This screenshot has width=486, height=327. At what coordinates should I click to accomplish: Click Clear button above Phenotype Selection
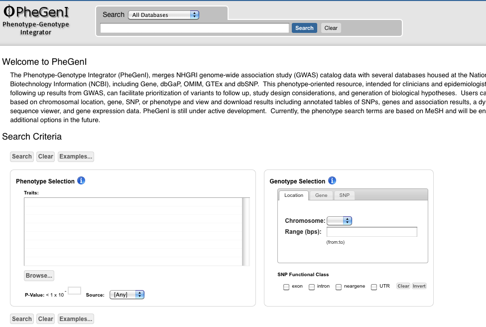pos(46,157)
